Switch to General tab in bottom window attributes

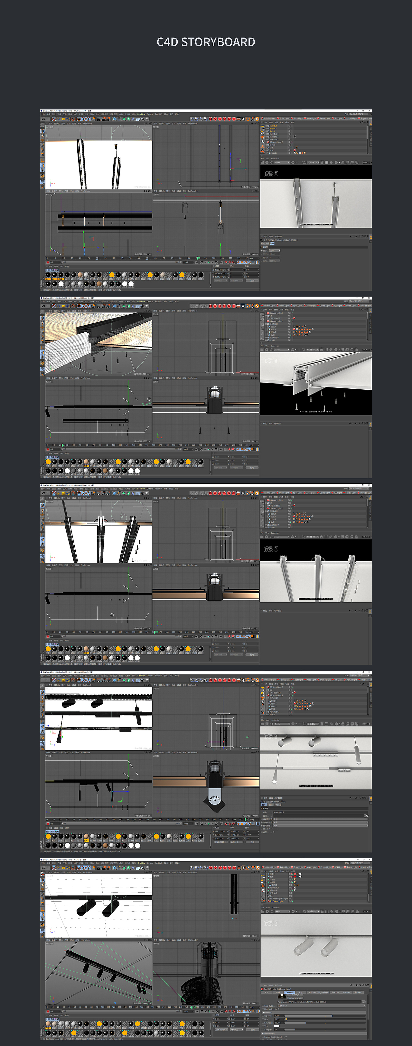289,993
